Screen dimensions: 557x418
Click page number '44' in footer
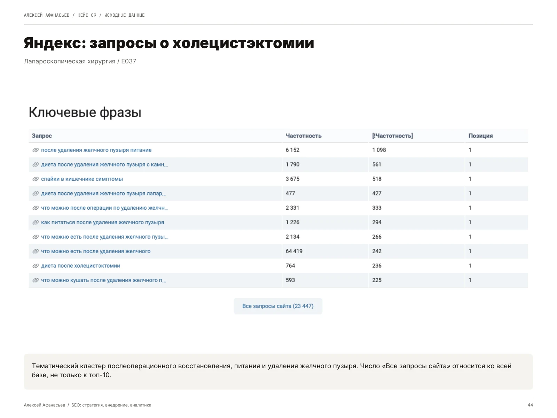[530, 405]
